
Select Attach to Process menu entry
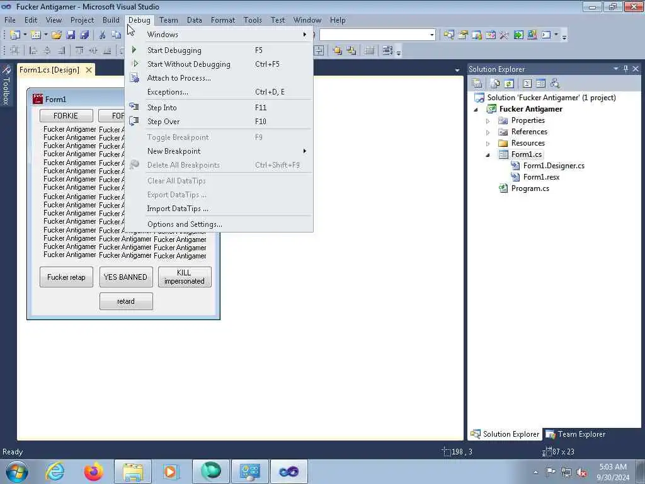219,78
